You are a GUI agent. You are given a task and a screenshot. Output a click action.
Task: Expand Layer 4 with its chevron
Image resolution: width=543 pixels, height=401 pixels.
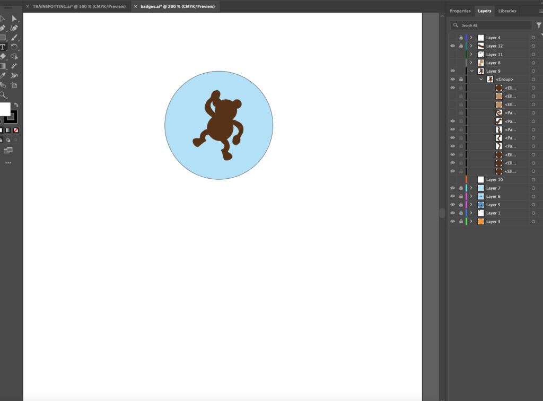click(x=471, y=38)
